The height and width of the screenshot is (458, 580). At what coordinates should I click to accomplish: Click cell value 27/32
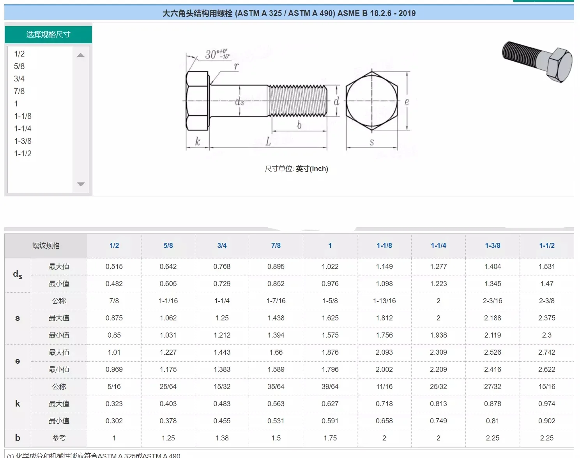point(493,387)
